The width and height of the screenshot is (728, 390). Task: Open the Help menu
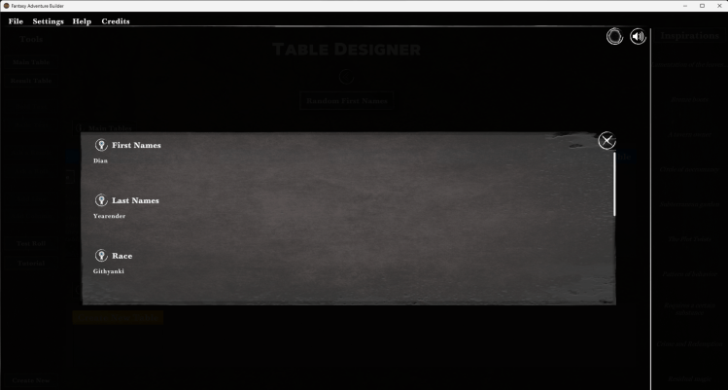82,21
